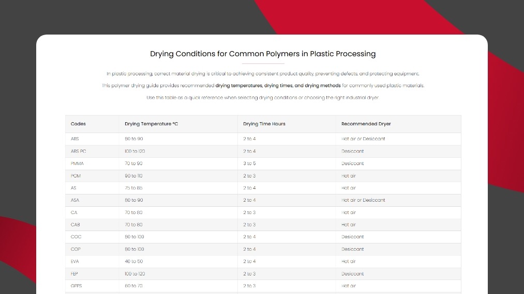The image size is (524, 294).
Task: Click the FEP code cell
Action: pos(74,274)
